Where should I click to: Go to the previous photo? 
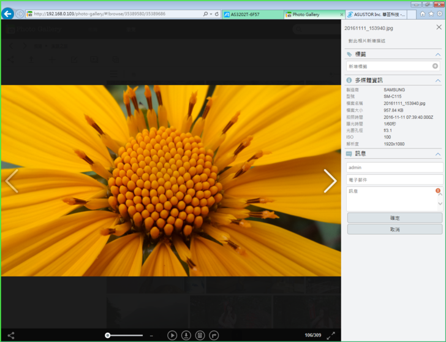12,181
